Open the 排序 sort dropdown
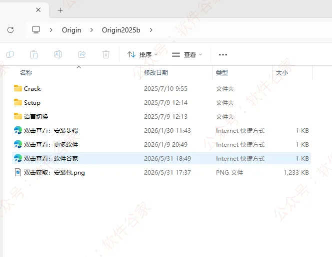Viewport: 332px width, 257px height. point(142,54)
